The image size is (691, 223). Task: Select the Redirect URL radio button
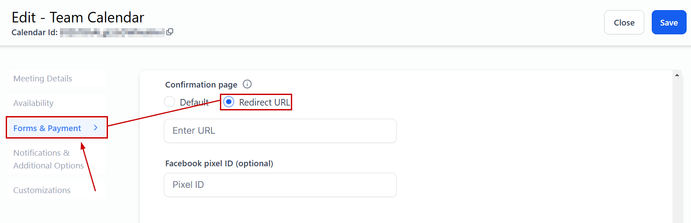(x=229, y=102)
